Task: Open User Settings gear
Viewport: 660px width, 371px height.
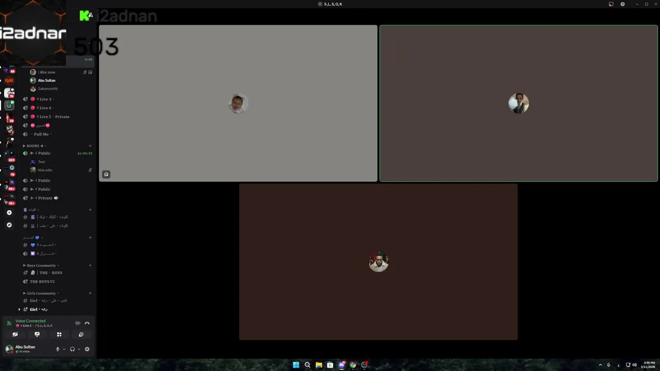Action: (x=87, y=349)
